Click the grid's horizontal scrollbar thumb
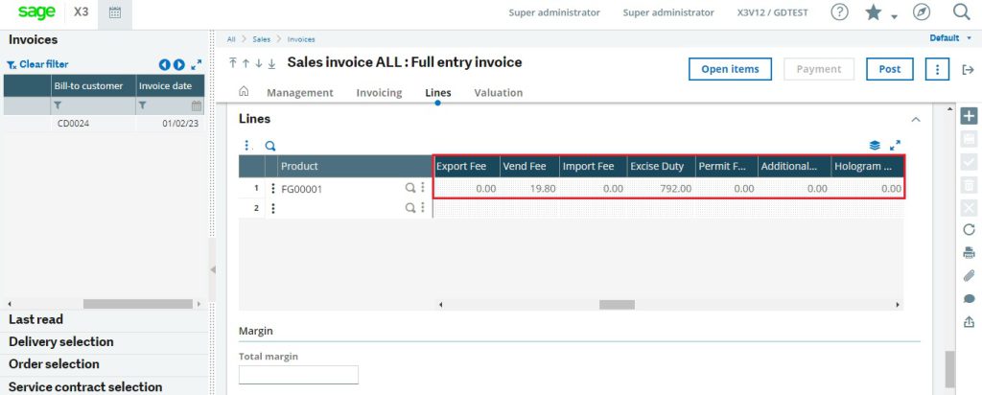The width and height of the screenshot is (982, 395). [x=617, y=305]
